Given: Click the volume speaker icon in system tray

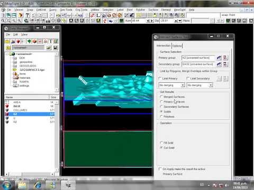Looking at the screenshot, I should pos(226,185).
